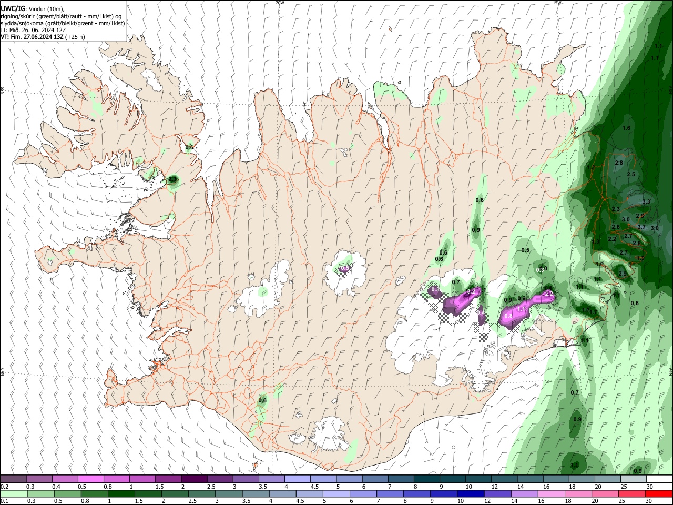Click the '15W' longitude label
Viewport: 673px width, 505px height.
(x=557, y=3)
